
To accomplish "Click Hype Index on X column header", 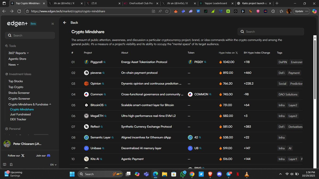I will pyautogui.click(x=228, y=53).
